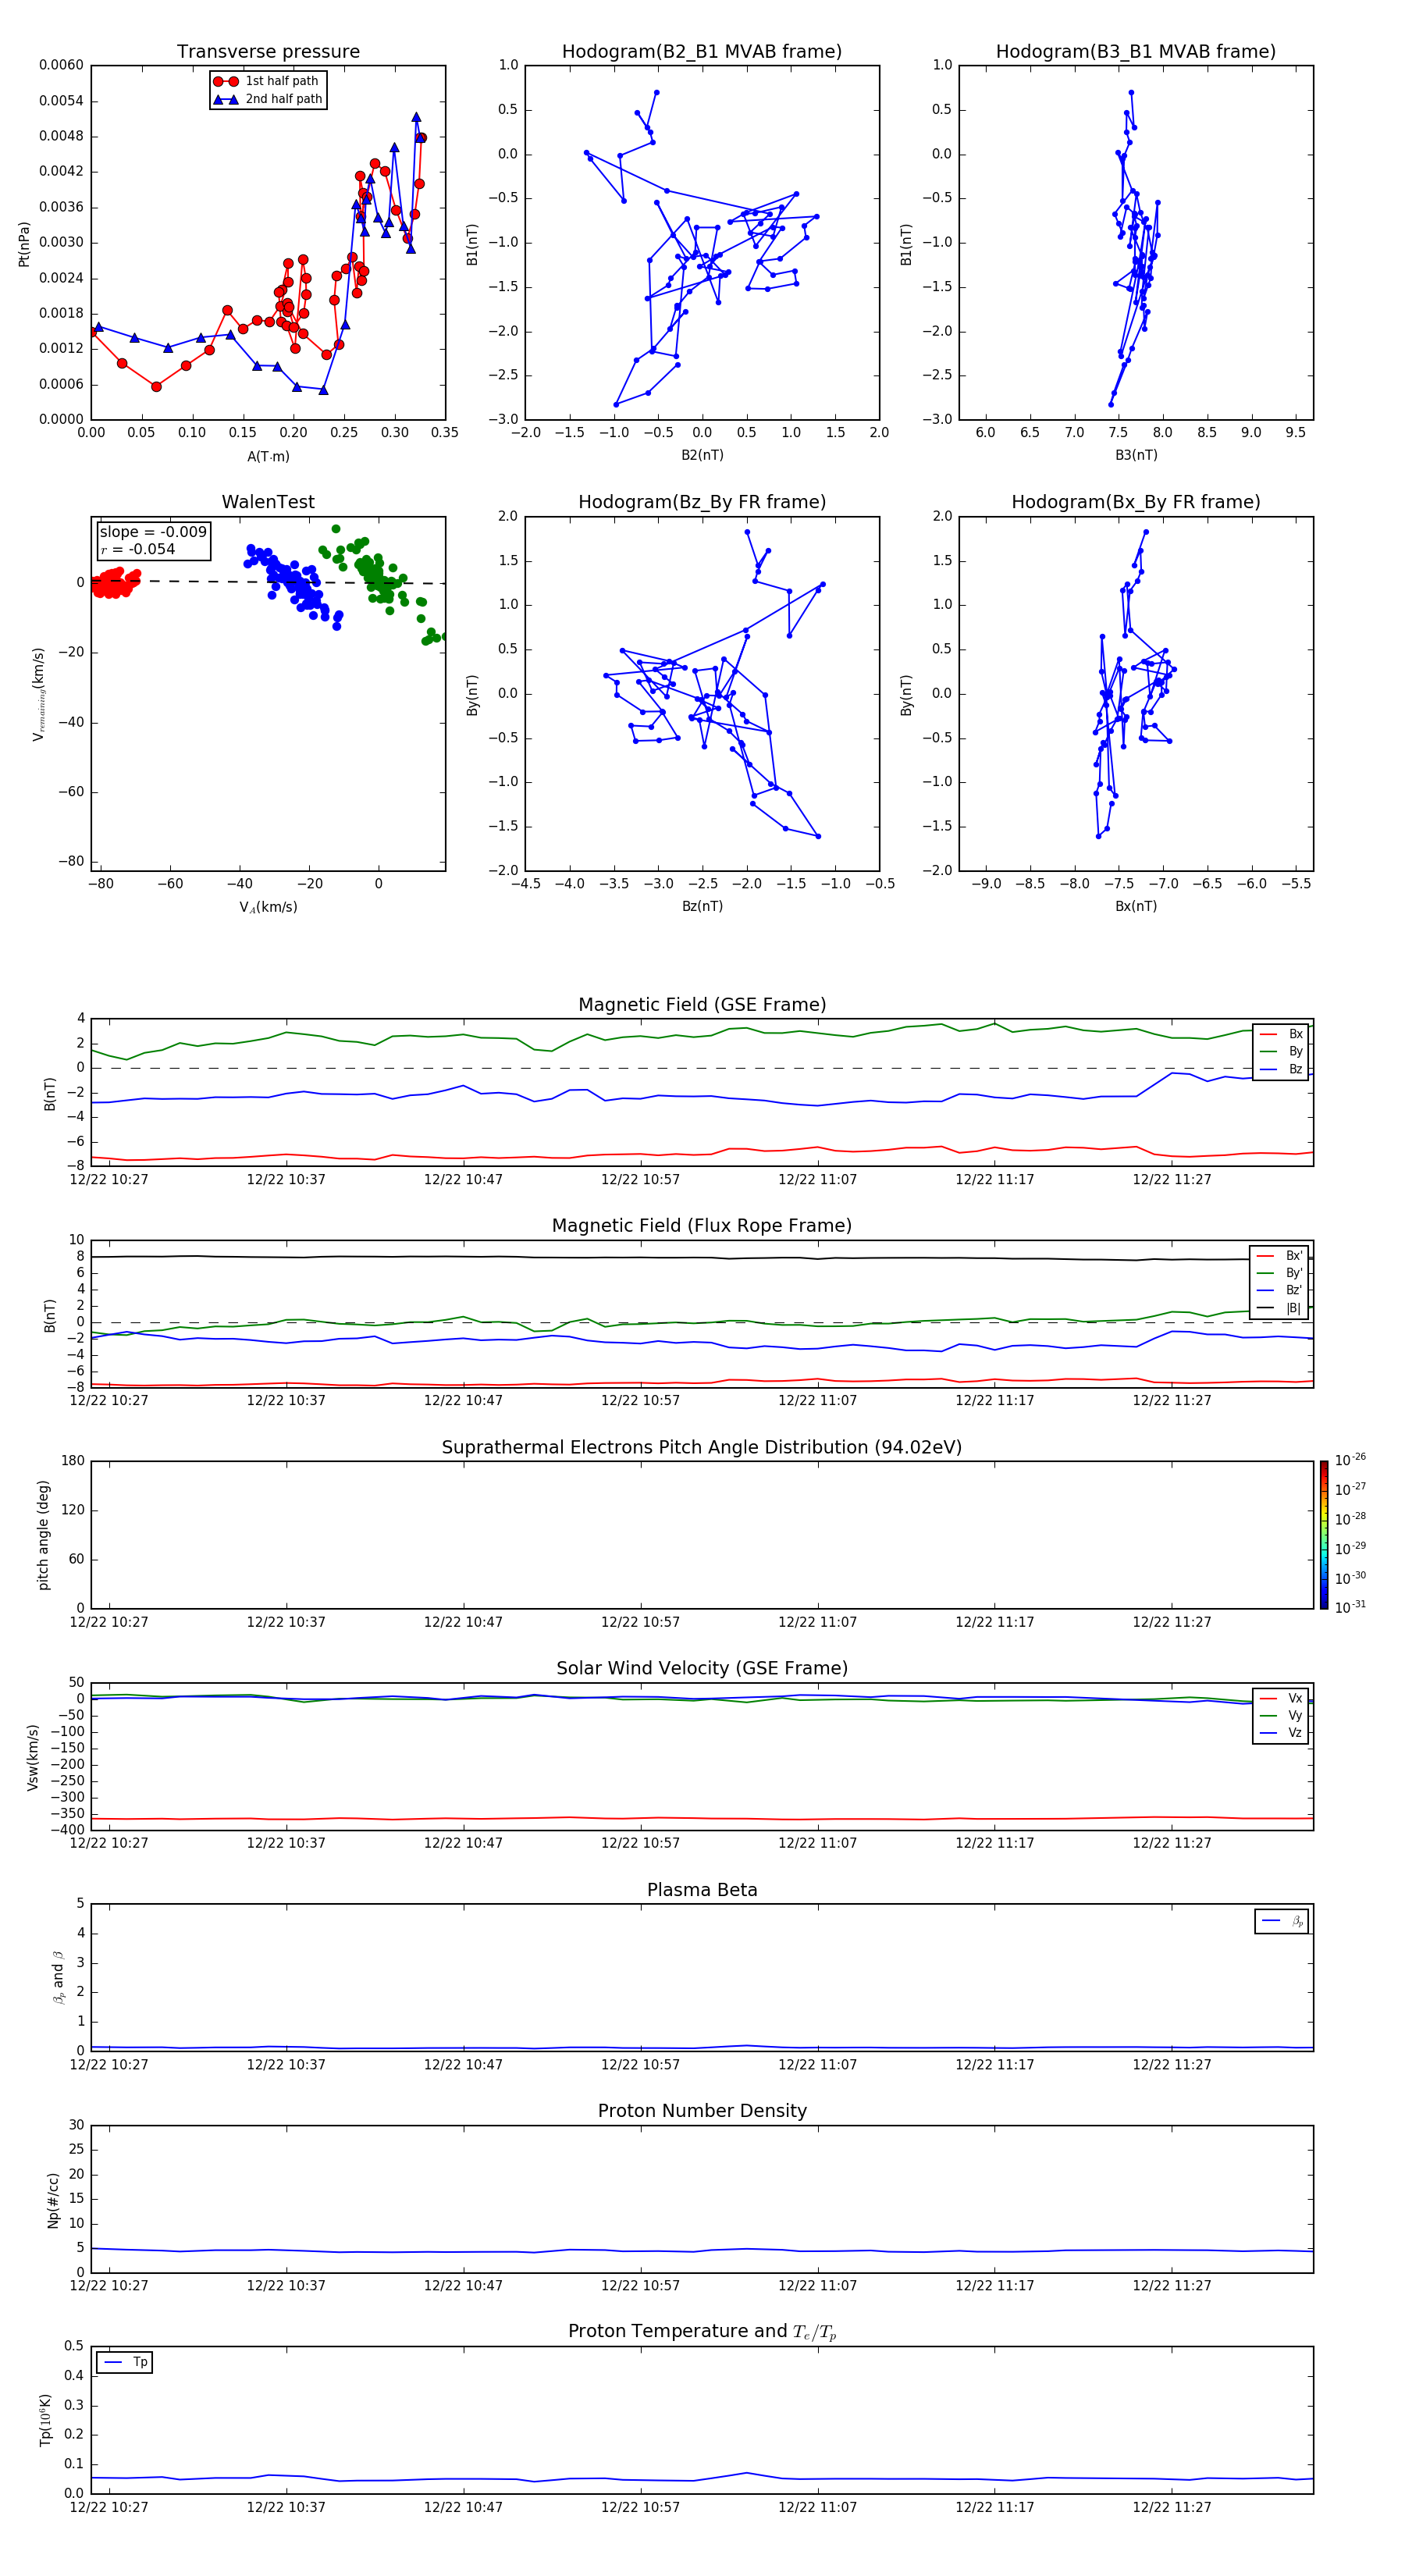Click the Suprathermal Electrons Pitch Angle Distribution title
The height and width of the screenshot is (2576, 1405).
coord(702,1448)
